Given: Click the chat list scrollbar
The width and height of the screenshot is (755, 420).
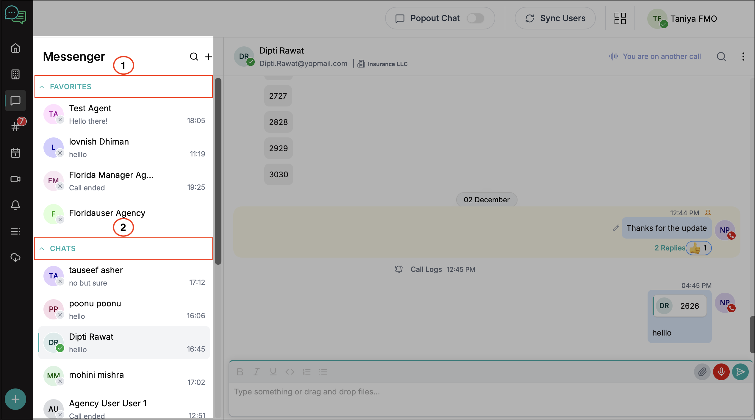Looking at the screenshot, I should pos(218,171).
